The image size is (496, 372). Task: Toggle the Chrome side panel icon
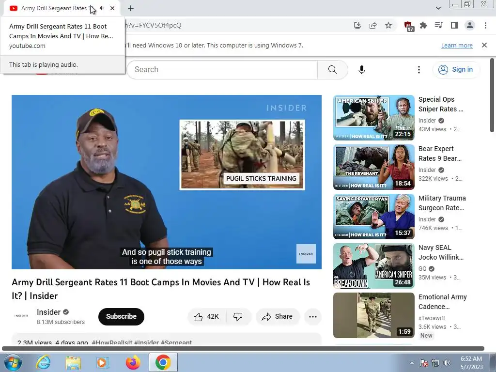click(454, 25)
